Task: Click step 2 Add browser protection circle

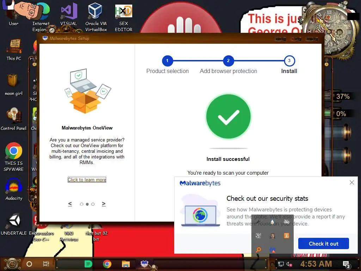Action: (x=228, y=61)
